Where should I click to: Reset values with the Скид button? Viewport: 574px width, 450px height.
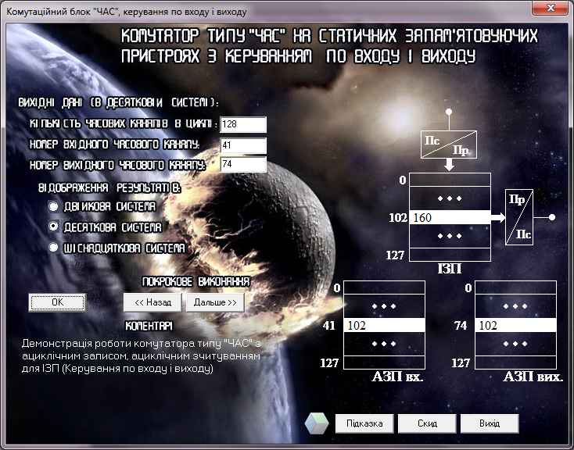[427, 423]
